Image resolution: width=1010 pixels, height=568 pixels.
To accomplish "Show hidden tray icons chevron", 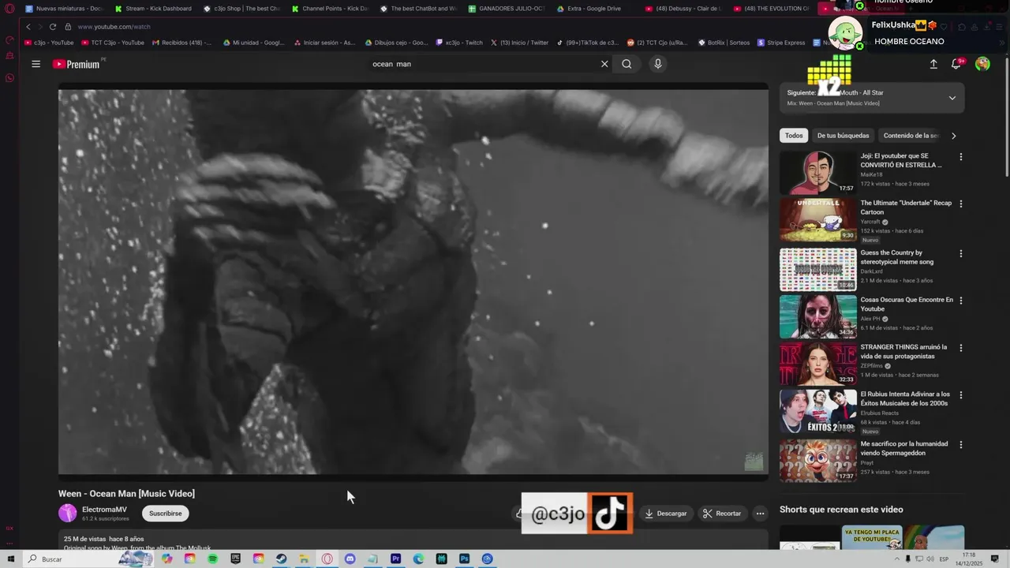I will (896, 559).
